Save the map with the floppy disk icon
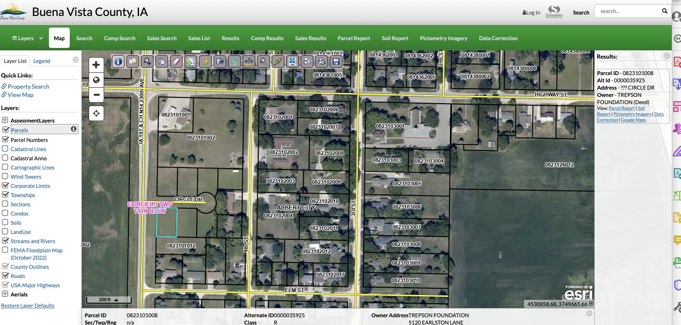This screenshot has width=681, height=325. (336, 62)
